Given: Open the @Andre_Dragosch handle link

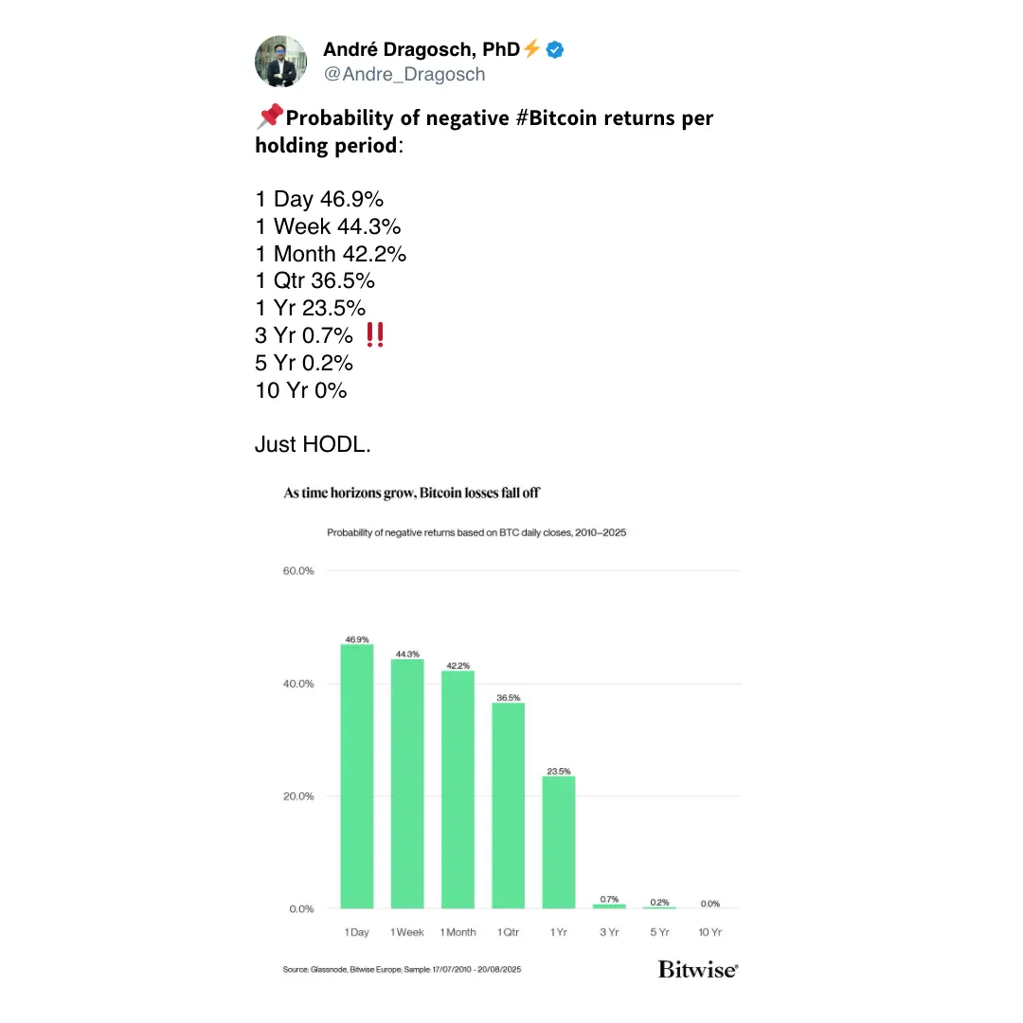Looking at the screenshot, I should click(x=404, y=74).
